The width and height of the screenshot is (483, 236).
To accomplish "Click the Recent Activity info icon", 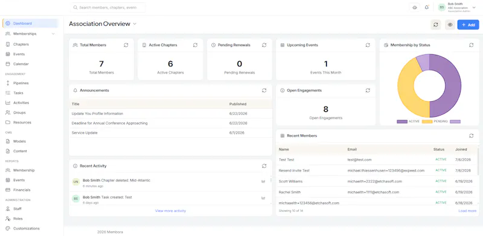I will [x=75, y=166].
